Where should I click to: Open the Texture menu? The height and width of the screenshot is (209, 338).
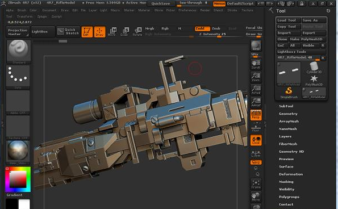pyautogui.click(x=247, y=10)
